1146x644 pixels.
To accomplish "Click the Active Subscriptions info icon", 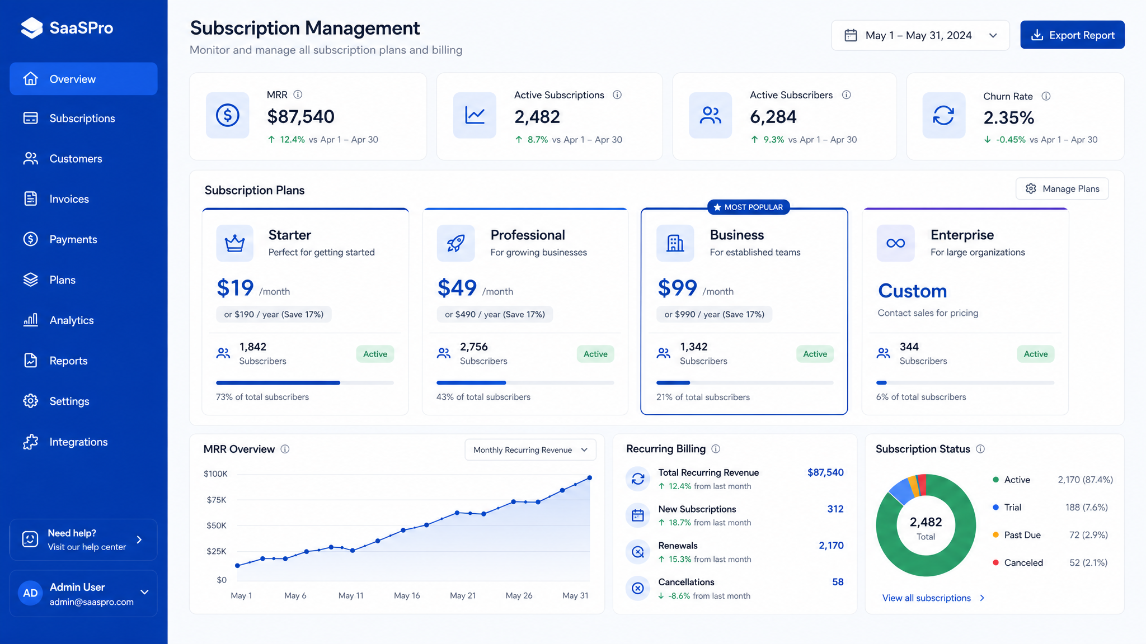I will [617, 95].
